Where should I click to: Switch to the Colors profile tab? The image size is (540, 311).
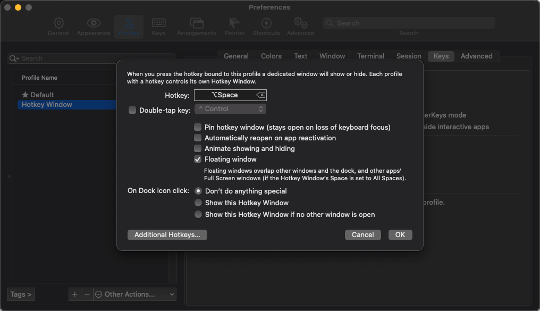pos(271,56)
